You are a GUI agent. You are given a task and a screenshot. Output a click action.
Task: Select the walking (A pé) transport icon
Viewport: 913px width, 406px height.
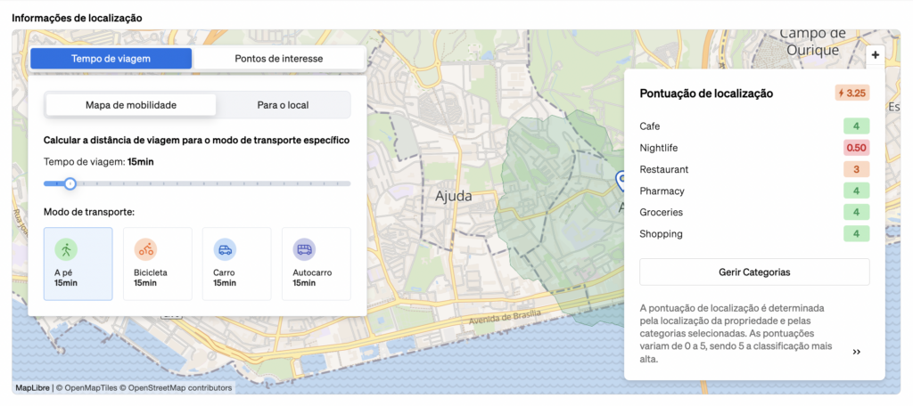(x=66, y=250)
